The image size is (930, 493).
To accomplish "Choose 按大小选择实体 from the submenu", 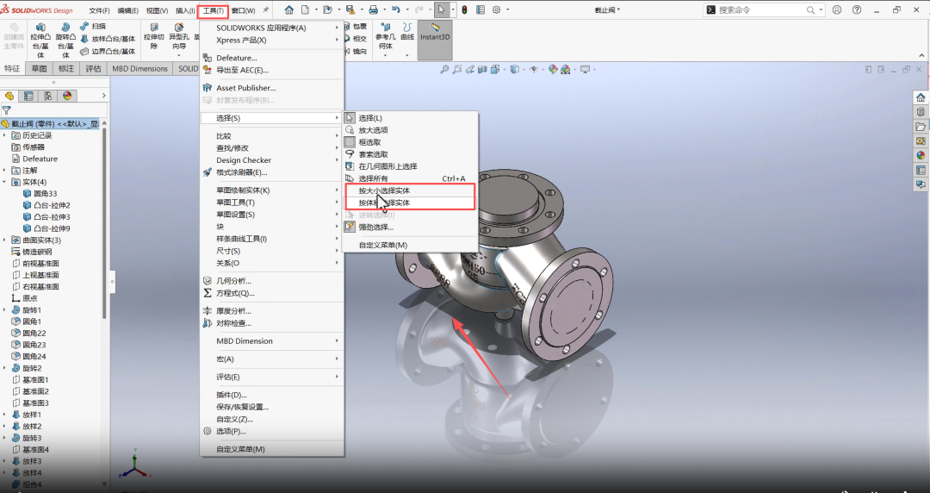I will [x=384, y=190].
